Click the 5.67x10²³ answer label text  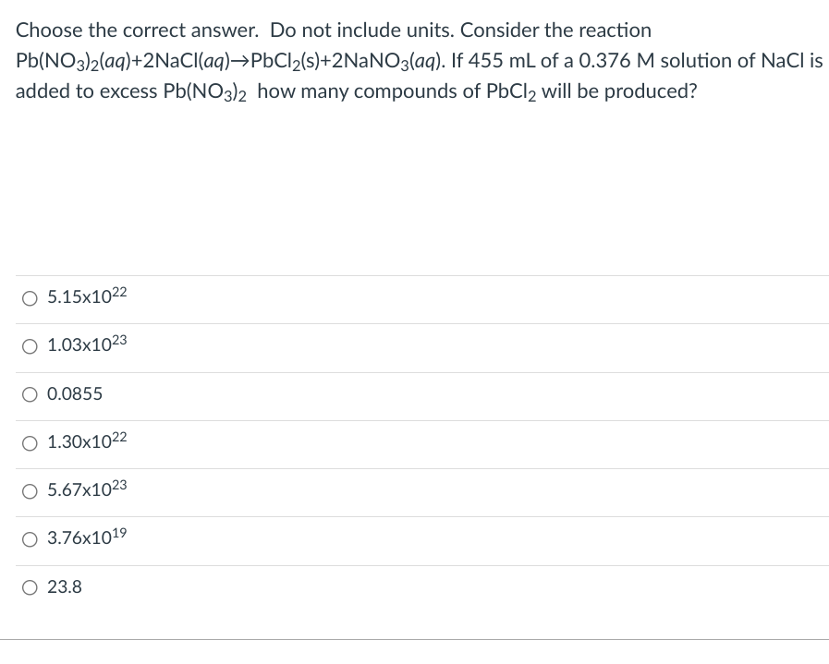pos(86,489)
